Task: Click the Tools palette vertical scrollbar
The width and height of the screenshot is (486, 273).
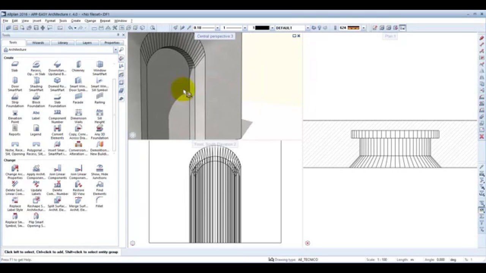Action: coord(114,116)
